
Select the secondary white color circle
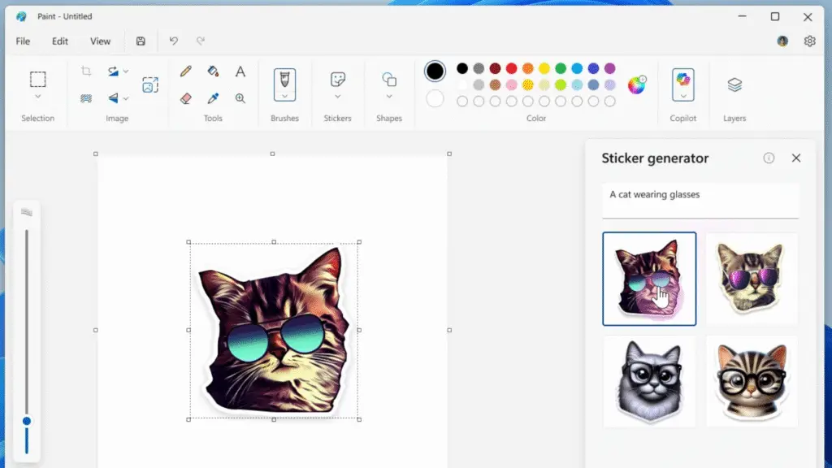(435, 98)
